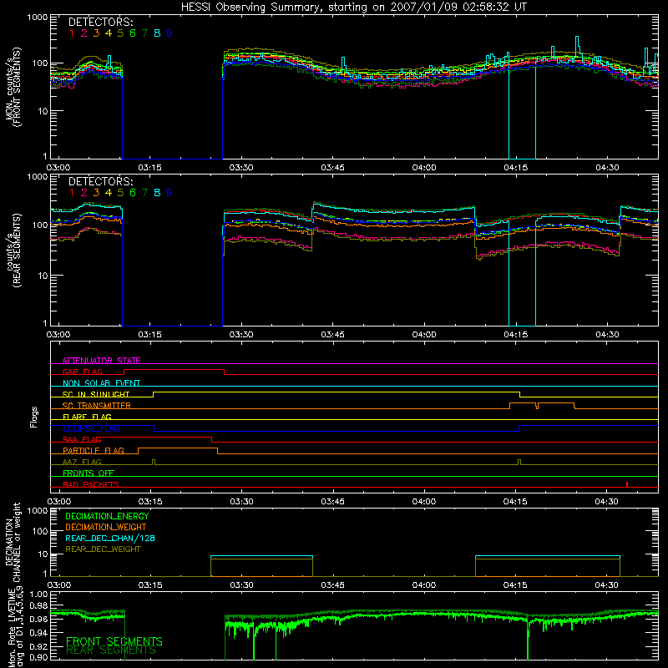Screen dimensions: 668x668
Task: Click the SAA_FLAG label
Action: (x=82, y=439)
